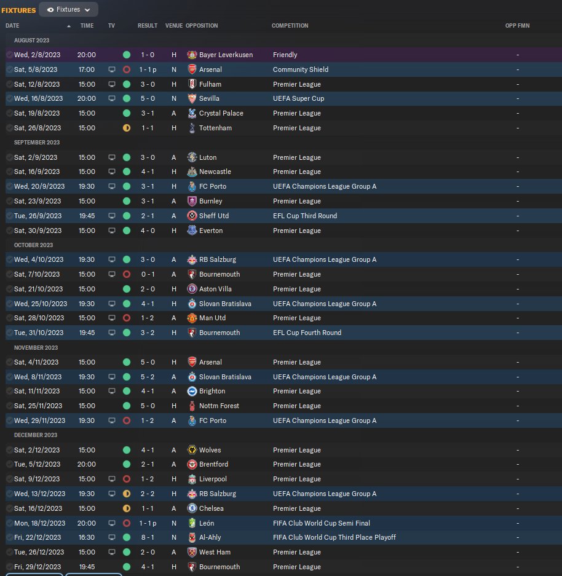Screen dimensions: 562x576
Task: Select the November 2023 month header
Action: (36, 347)
